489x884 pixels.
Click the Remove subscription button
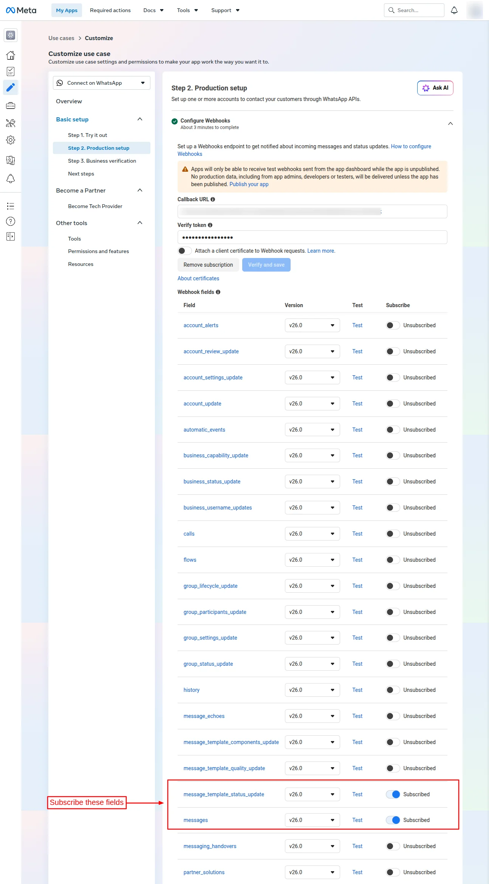(208, 265)
